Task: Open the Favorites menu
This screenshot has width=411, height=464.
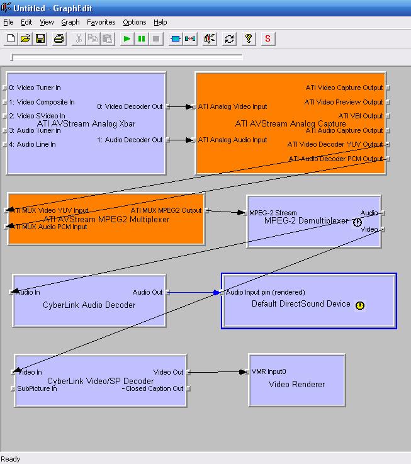Action: [101, 22]
